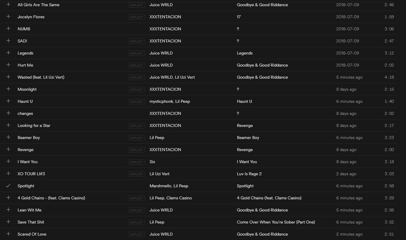Select track title Moonlight

[x=27, y=89]
